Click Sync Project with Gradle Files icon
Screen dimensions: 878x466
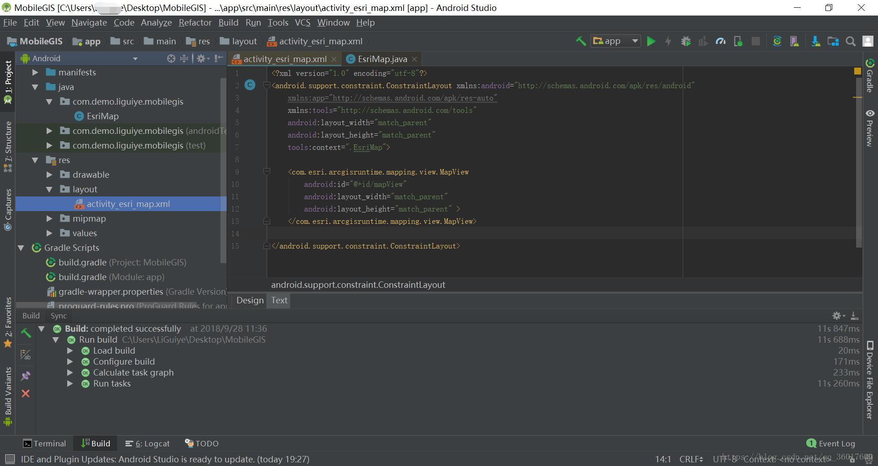click(777, 42)
